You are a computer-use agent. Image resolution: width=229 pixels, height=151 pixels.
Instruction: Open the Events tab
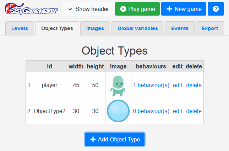(x=180, y=28)
